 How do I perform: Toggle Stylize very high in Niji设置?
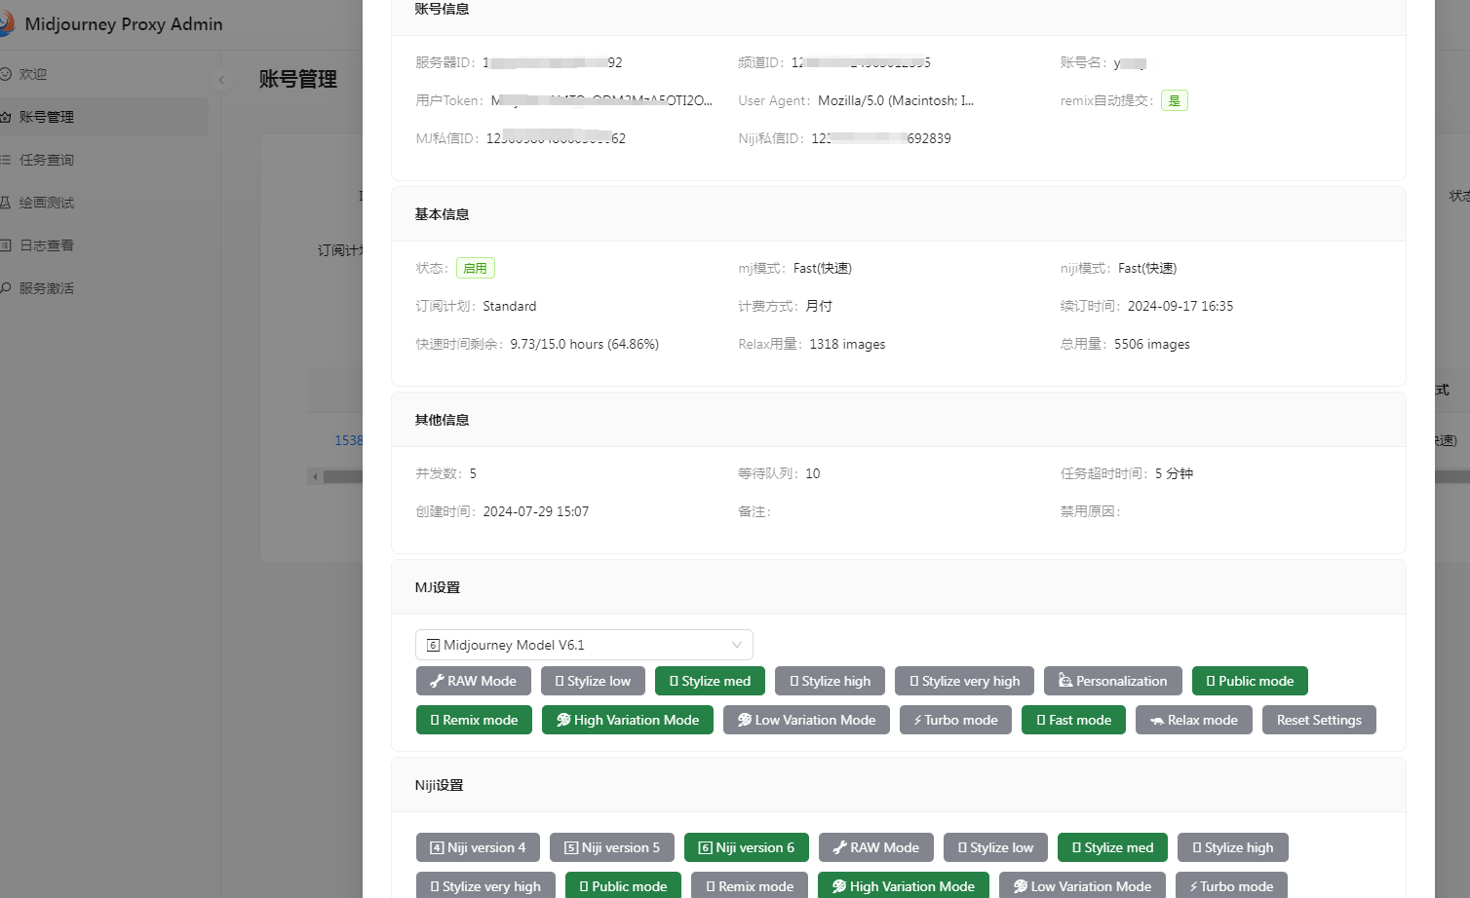coord(485,885)
